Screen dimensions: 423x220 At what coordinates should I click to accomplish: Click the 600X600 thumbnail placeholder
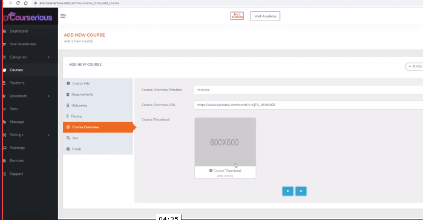tap(225, 142)
